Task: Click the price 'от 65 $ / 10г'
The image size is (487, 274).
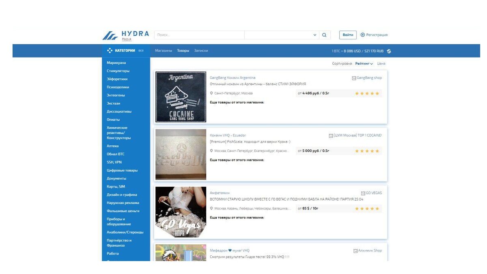Action: [308, 209]
